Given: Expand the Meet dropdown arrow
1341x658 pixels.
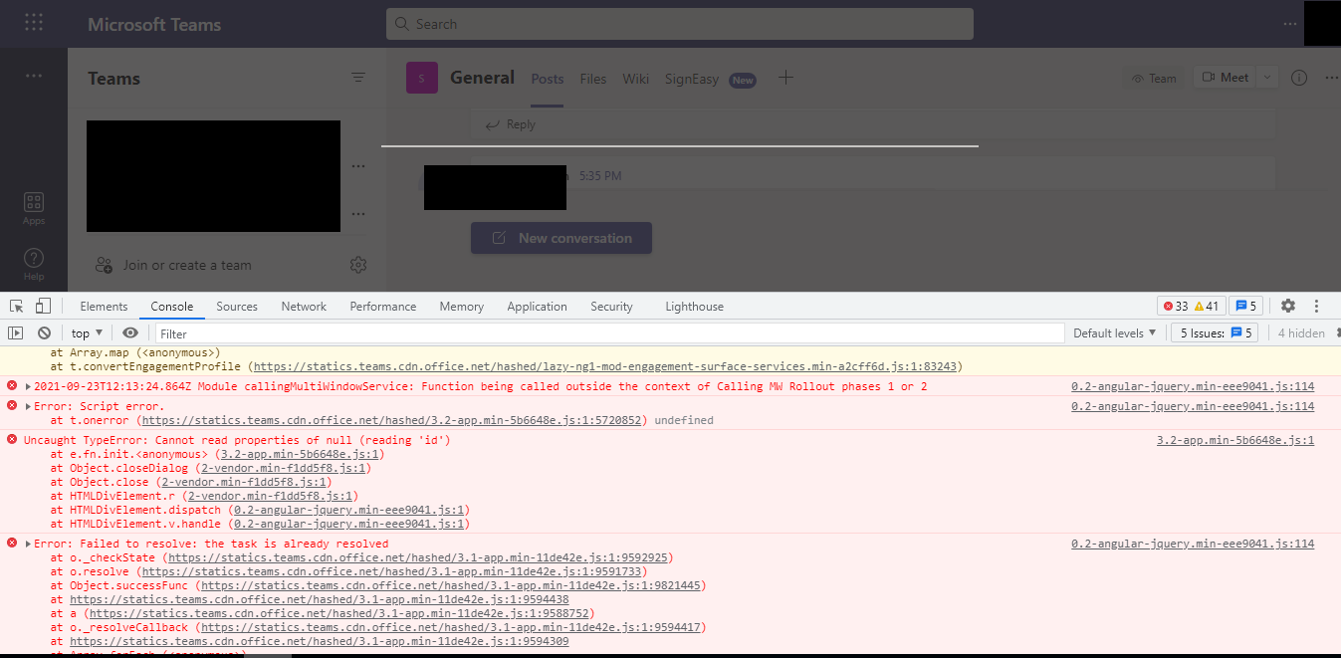Looking at the screenshot, I should click(x=1267, y=78).
